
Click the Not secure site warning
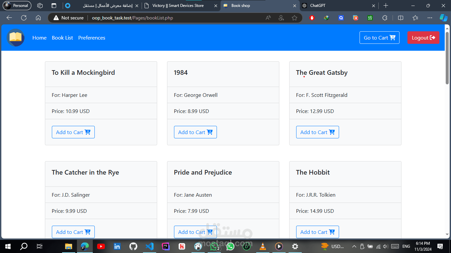pos(69,18)
